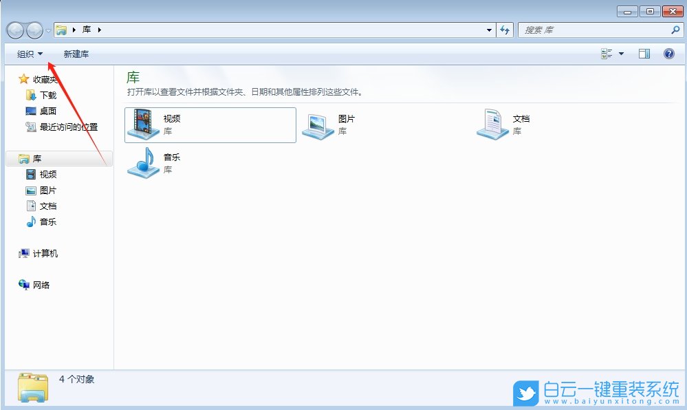Click the back navigation button

[x=15, y=30]
